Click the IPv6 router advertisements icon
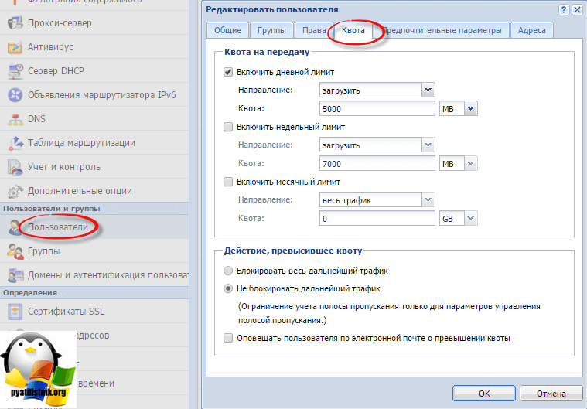The width and height of the screenshot is (587, 409). point(15,95)
